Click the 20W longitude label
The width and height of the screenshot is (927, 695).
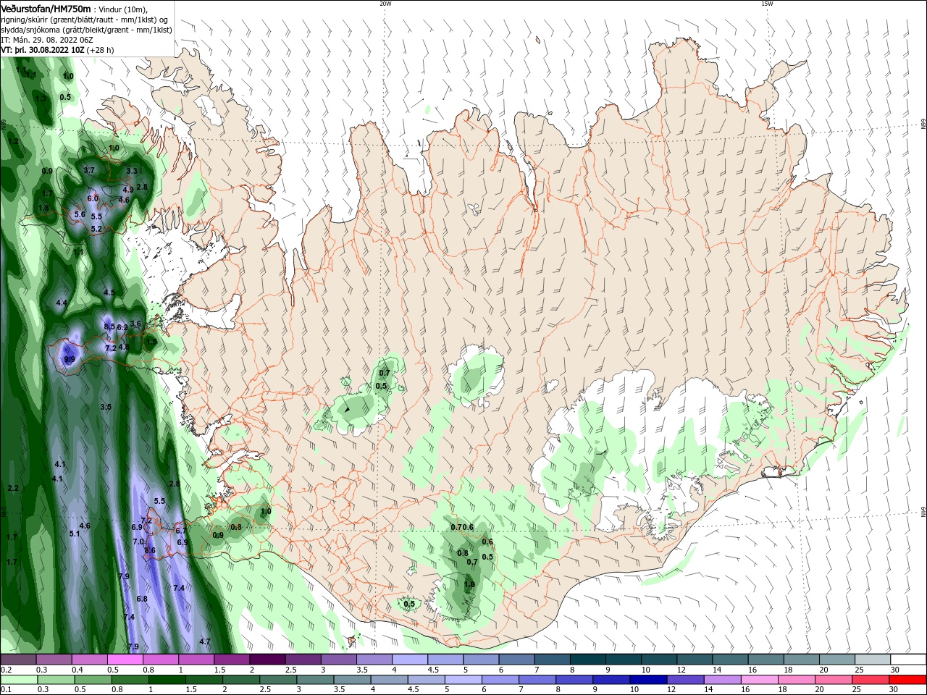point(385,4)
